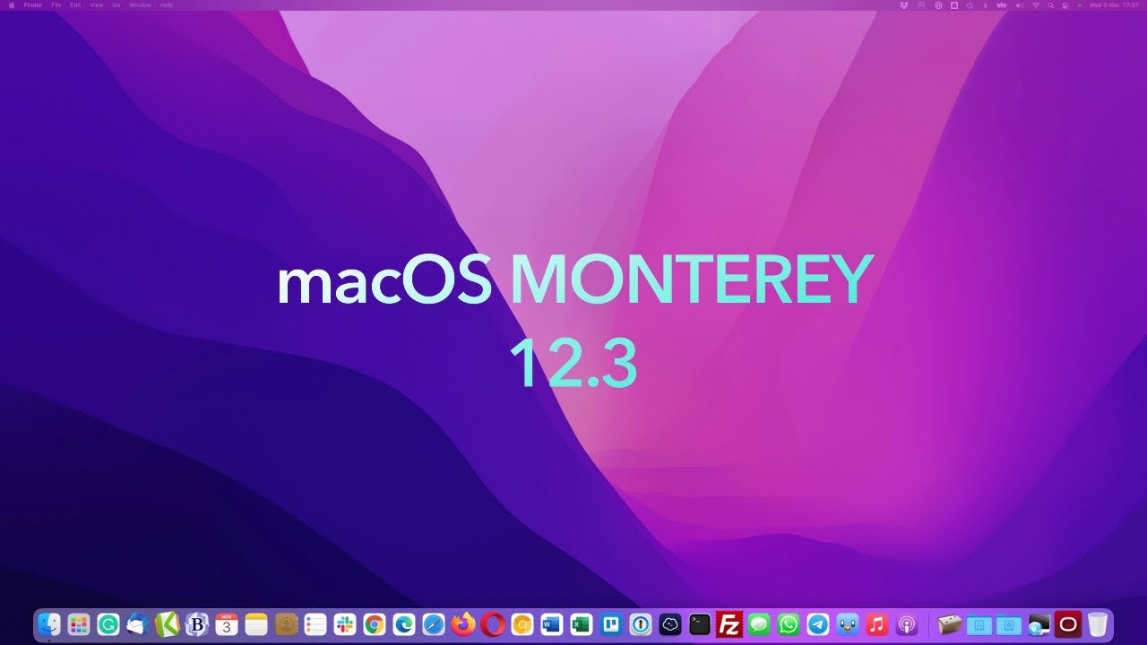Open the View menu
1147x645 pixels.
(x=96, y=5)
